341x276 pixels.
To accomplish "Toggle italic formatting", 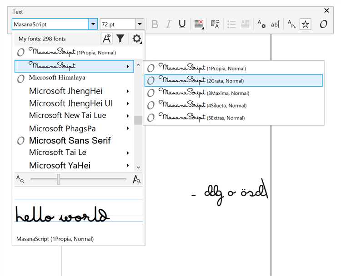I will coord(168,25).
